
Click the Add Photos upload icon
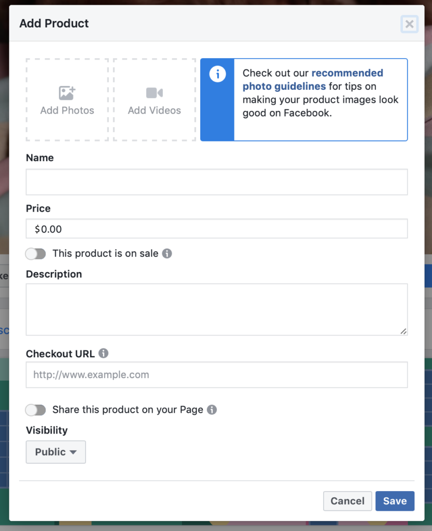tap(67, 92)
